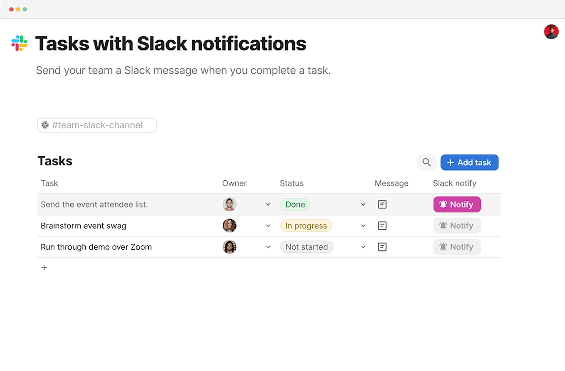Viewport: 565px width, 371px height.
Task: Click the Not started status pill
Action: [x=307, y=247]
